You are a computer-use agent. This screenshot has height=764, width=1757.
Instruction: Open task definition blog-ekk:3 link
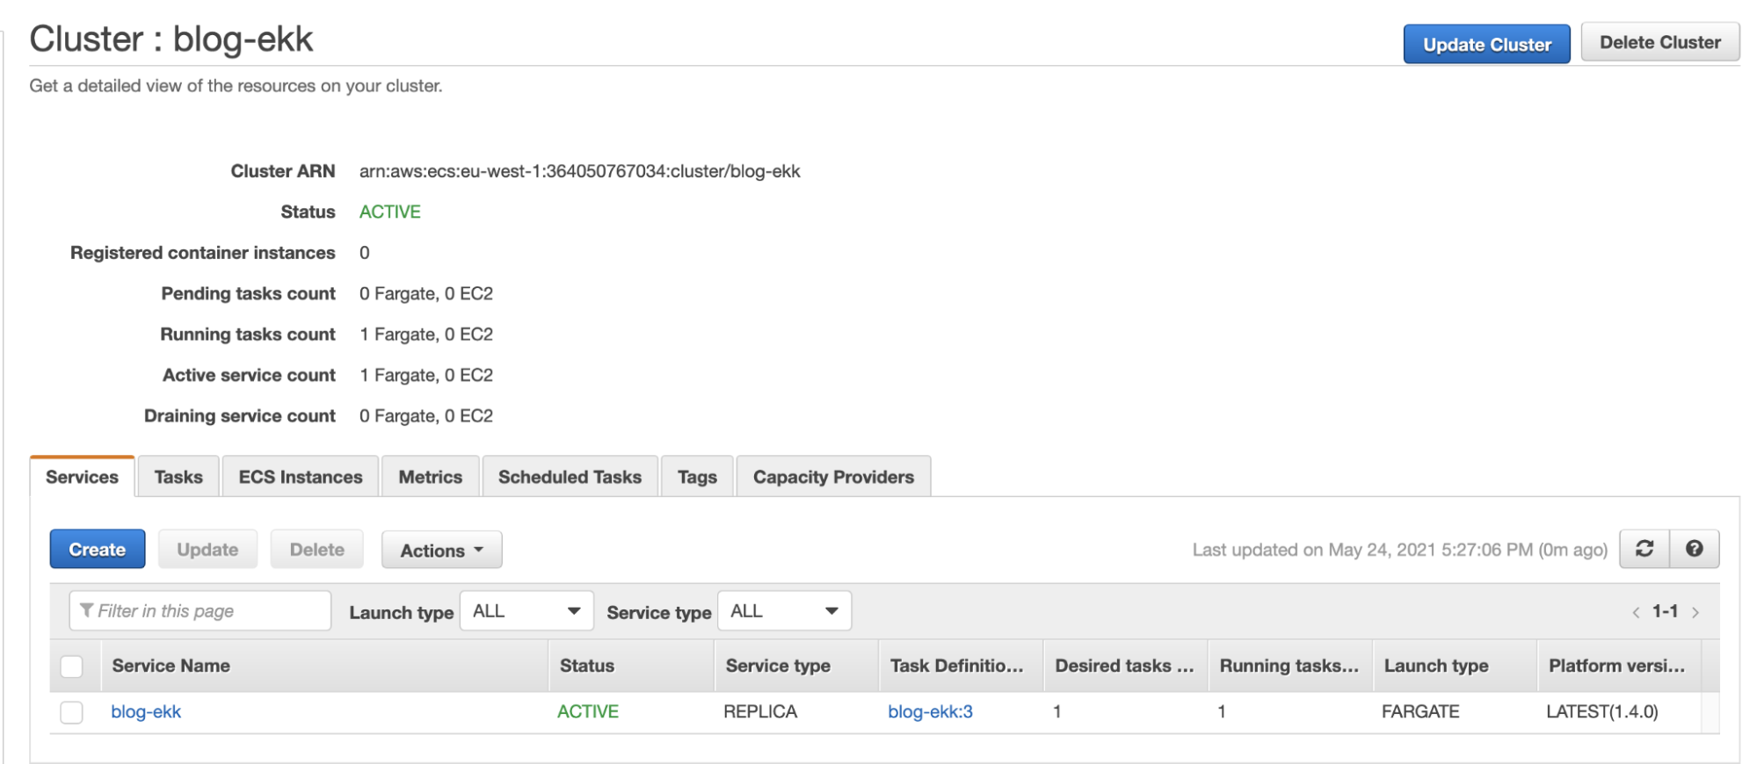point(930,712)
